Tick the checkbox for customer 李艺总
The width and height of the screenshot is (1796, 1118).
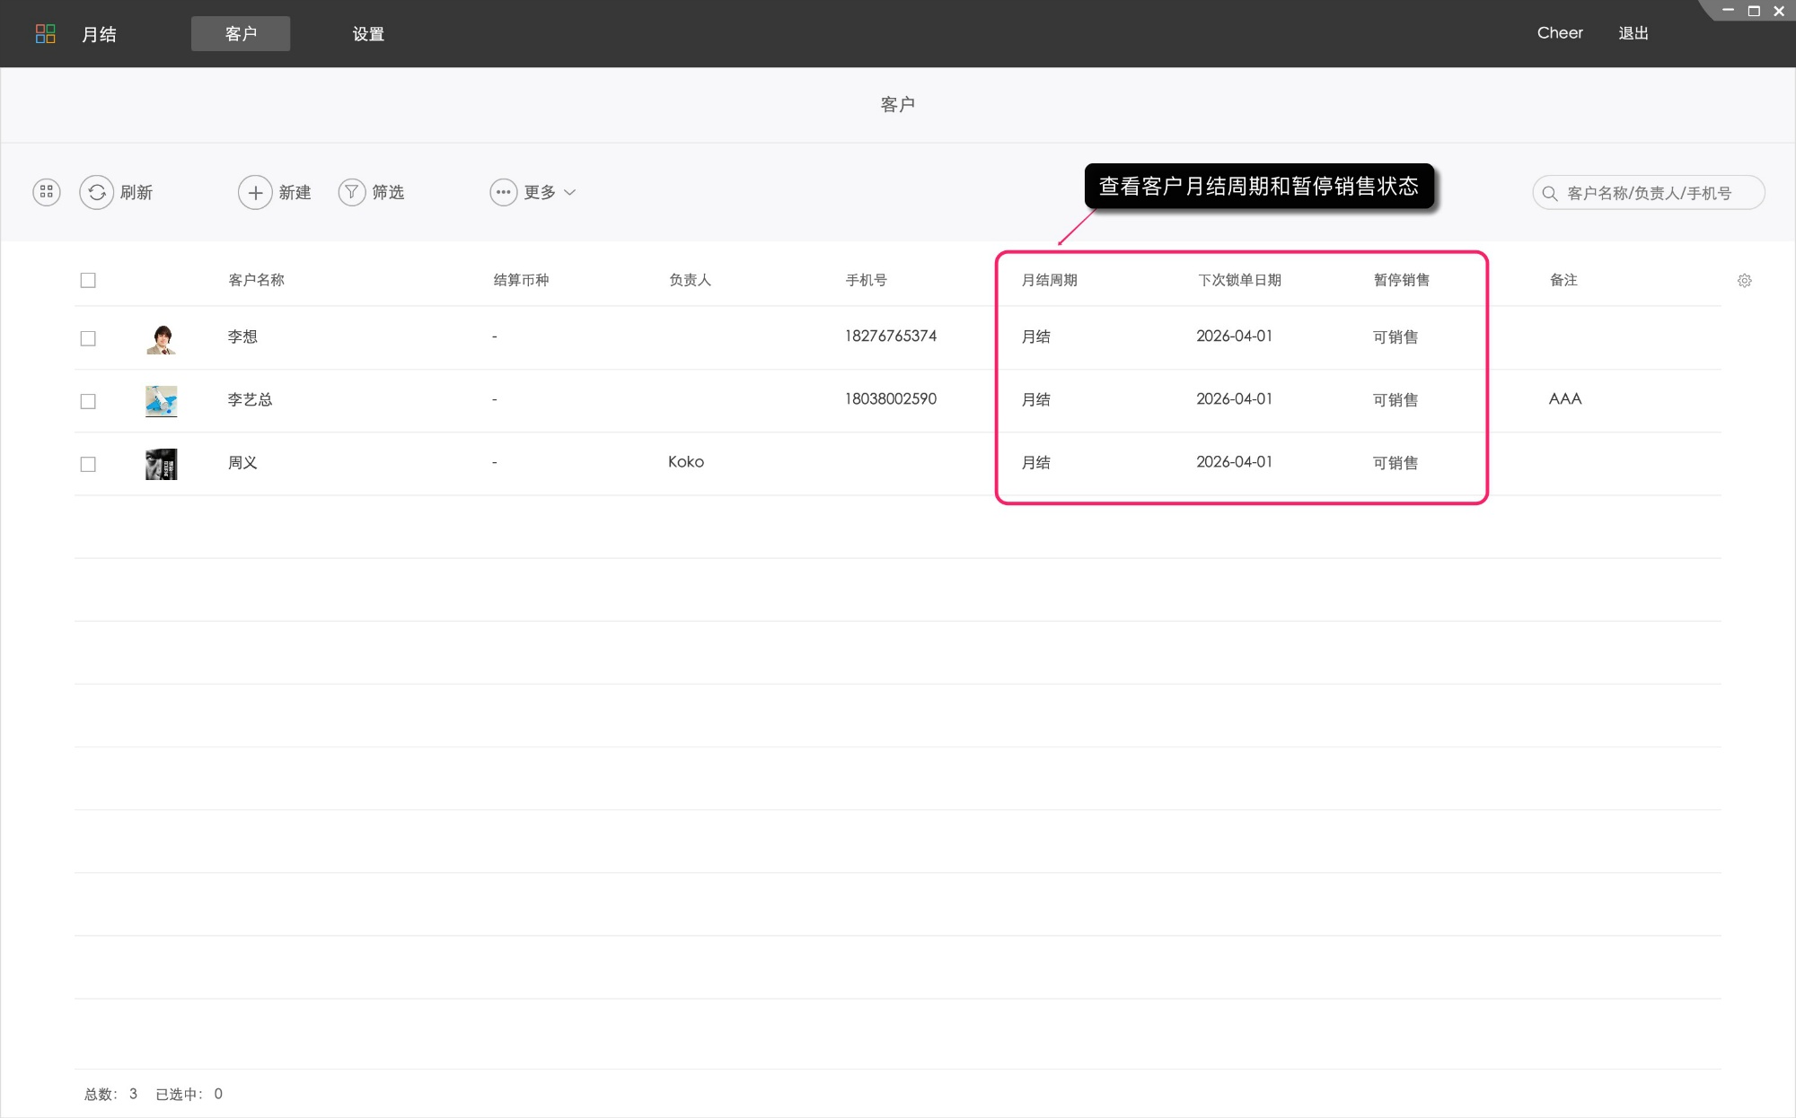[x=88, y=401]
